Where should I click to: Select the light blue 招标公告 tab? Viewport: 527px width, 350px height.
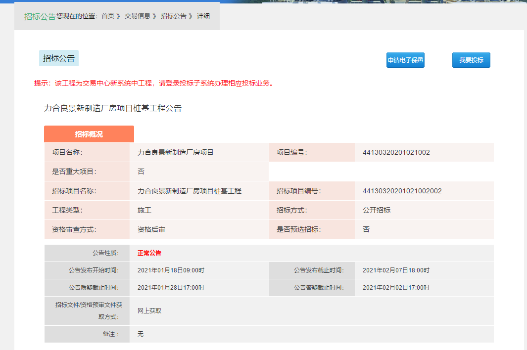(x=59, y=58)
